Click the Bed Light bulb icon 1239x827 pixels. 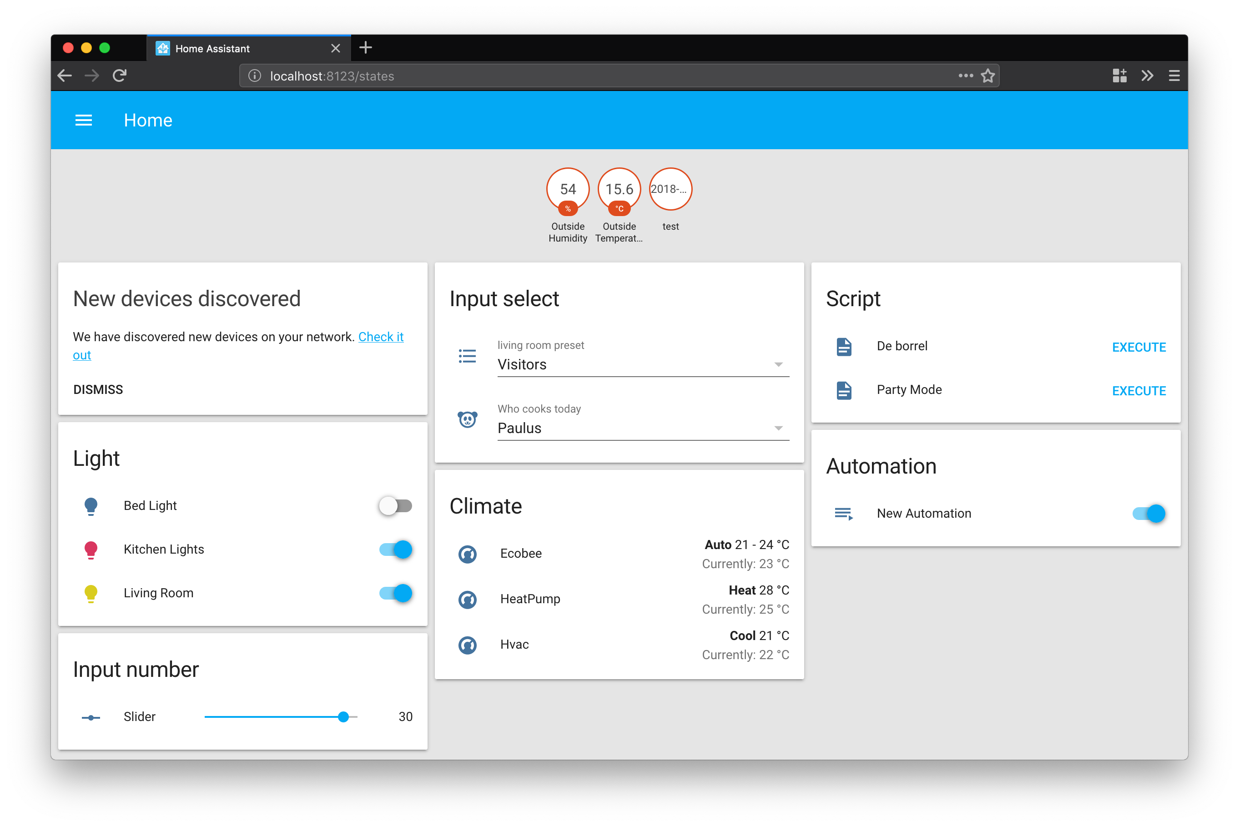[91, 506]
